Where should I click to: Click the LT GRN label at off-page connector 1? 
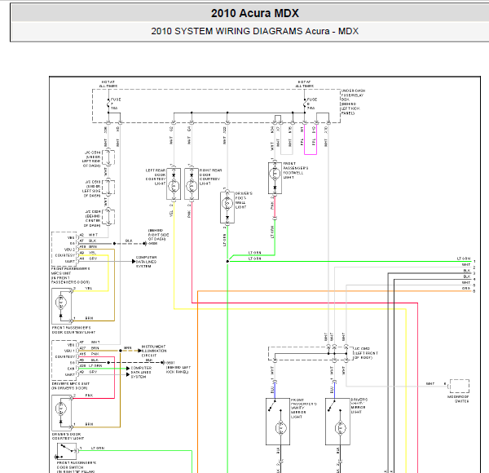(464, 259)
